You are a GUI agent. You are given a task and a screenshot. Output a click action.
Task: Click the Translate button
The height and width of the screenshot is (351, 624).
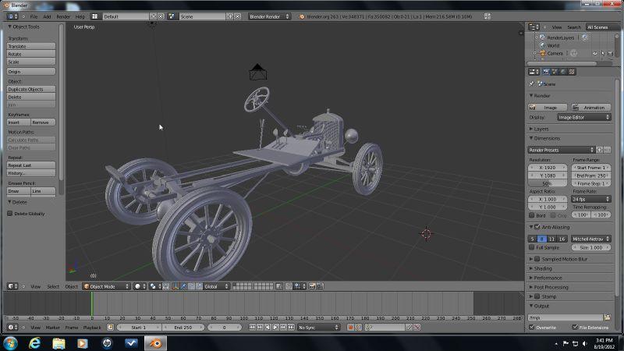[x=31, y=46]
